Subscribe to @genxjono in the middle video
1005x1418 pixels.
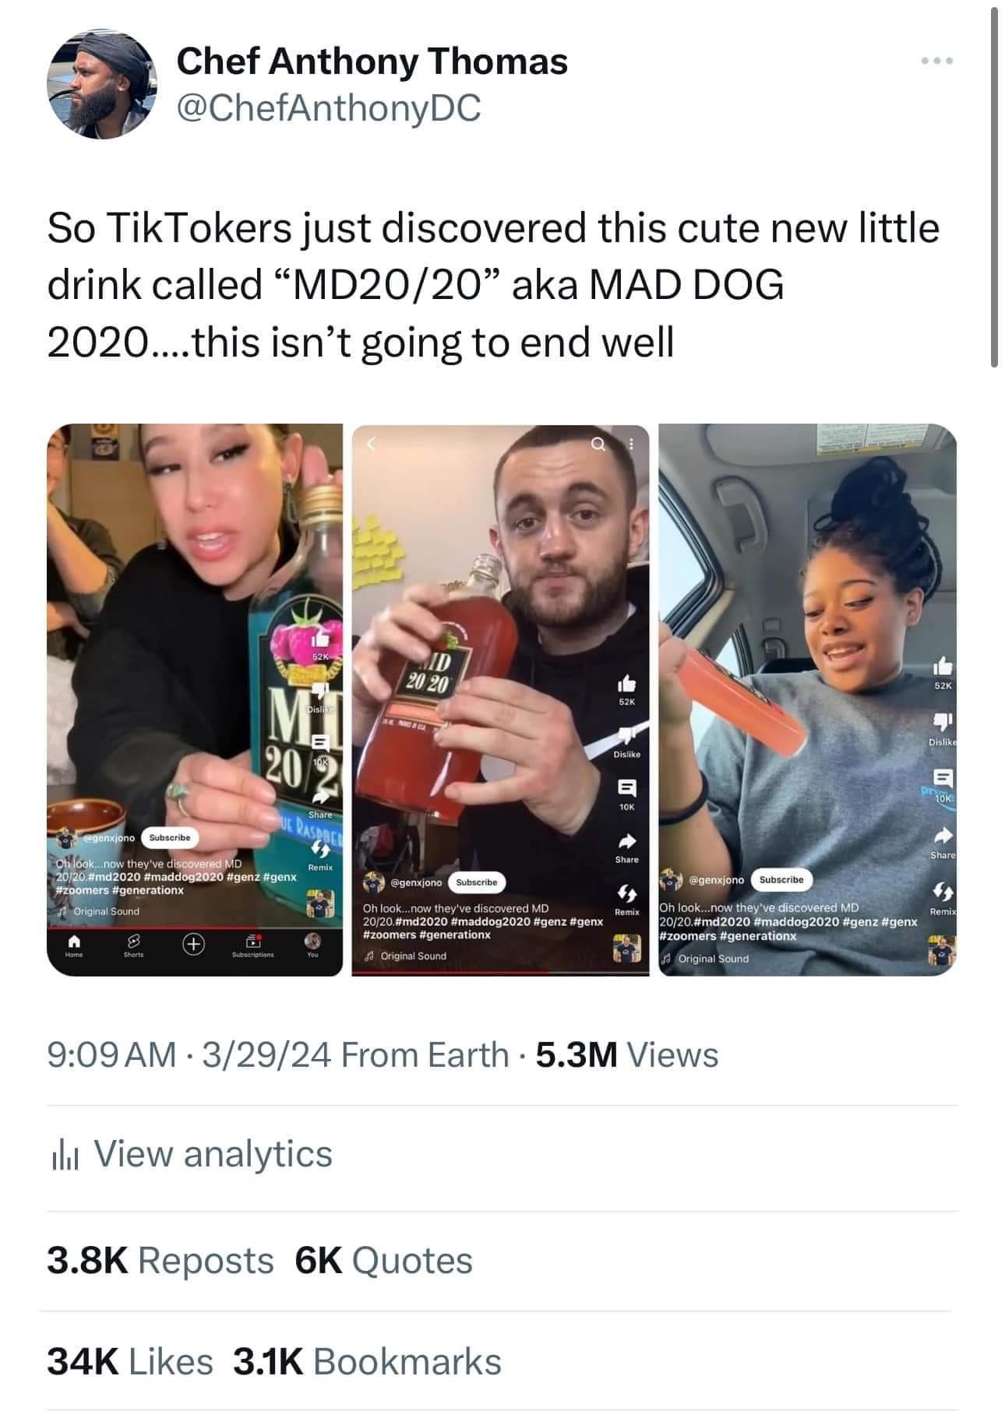click(x=476, y=882)
